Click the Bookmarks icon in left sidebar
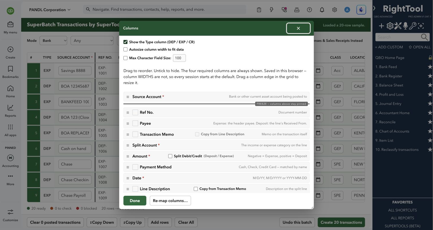 tap(10, 69)
